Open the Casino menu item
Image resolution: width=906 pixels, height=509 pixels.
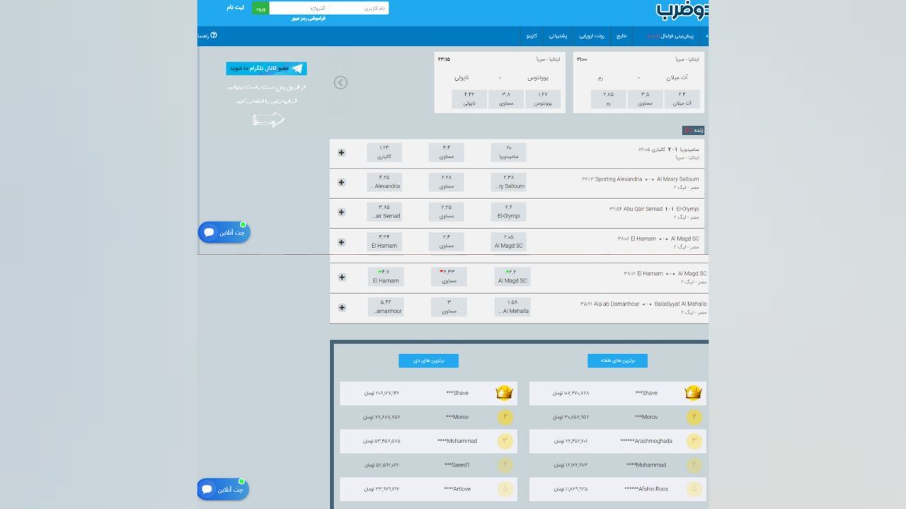tap(531, 35)
